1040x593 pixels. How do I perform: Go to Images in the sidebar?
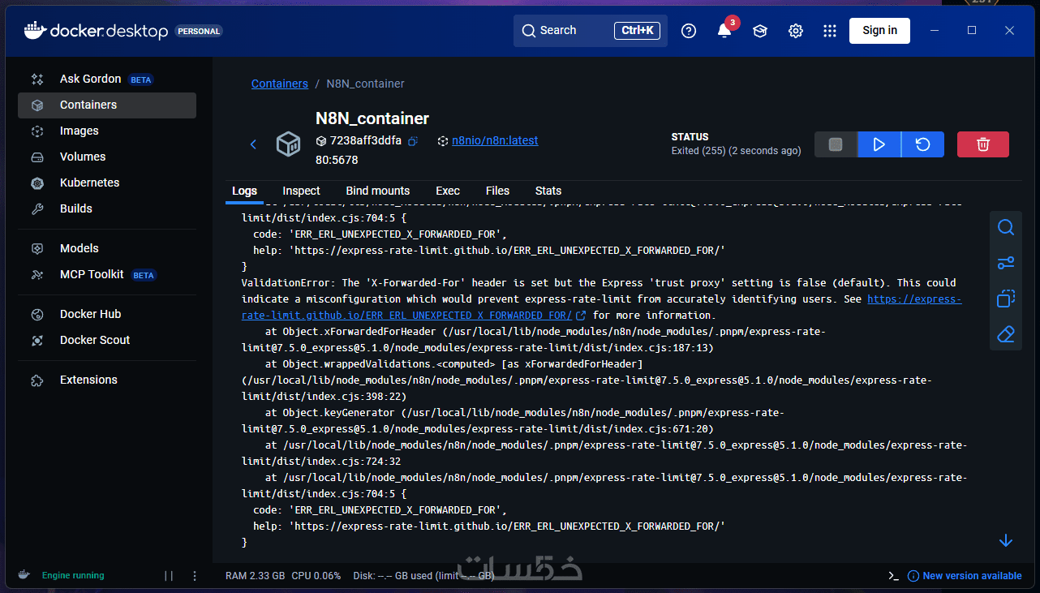click(x=106, y=131)
